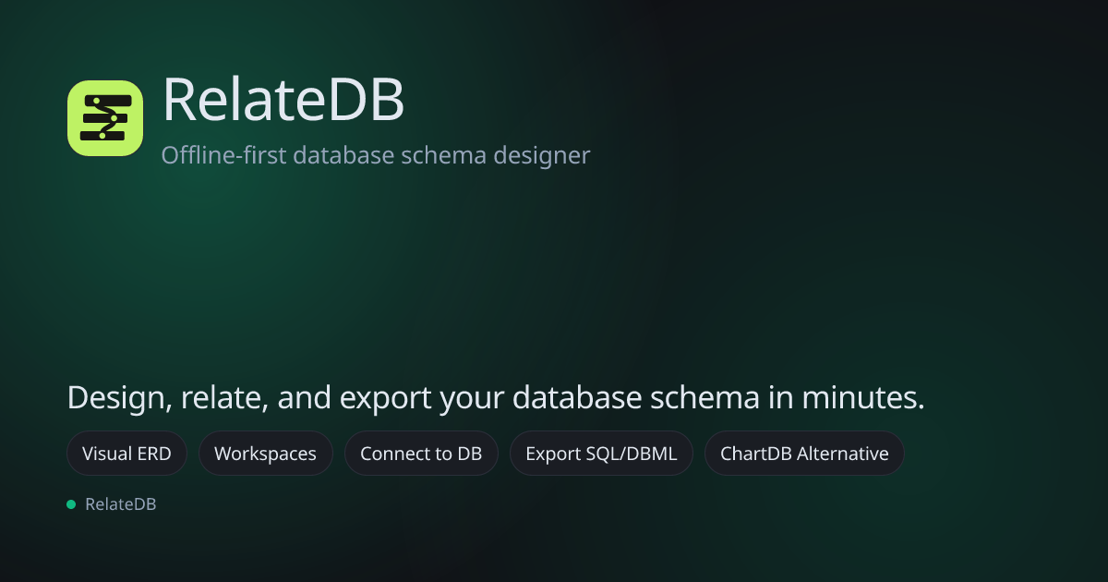
Task: Click the Design, relate, and export headline
Action: pyautogui.click(x=496, y=398)
